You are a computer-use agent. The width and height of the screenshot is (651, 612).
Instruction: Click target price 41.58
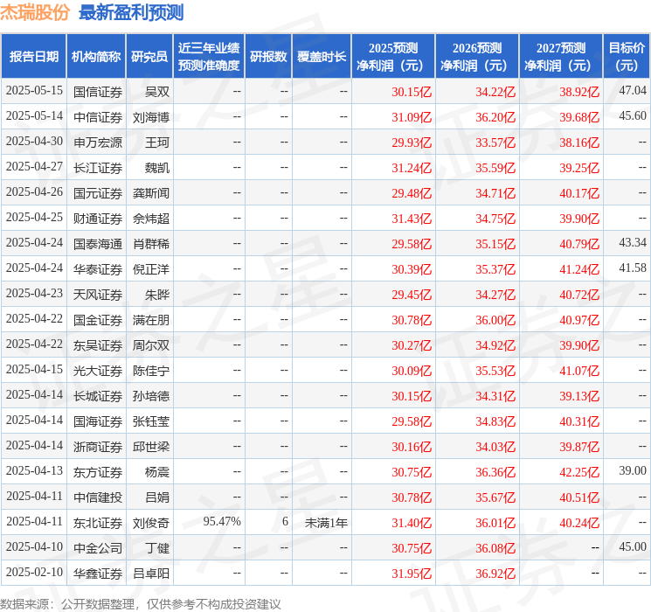click(x=633, y=268)
